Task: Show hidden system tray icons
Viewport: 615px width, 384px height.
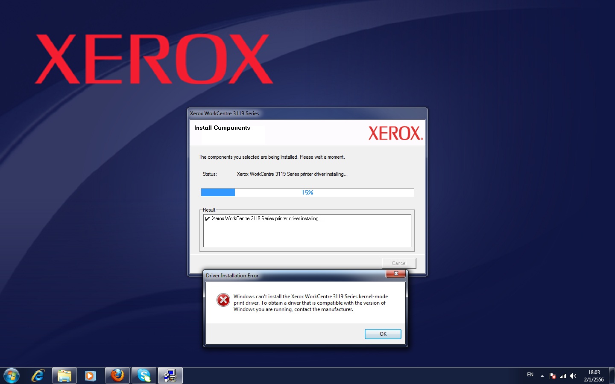Action: tap(542, 376)
